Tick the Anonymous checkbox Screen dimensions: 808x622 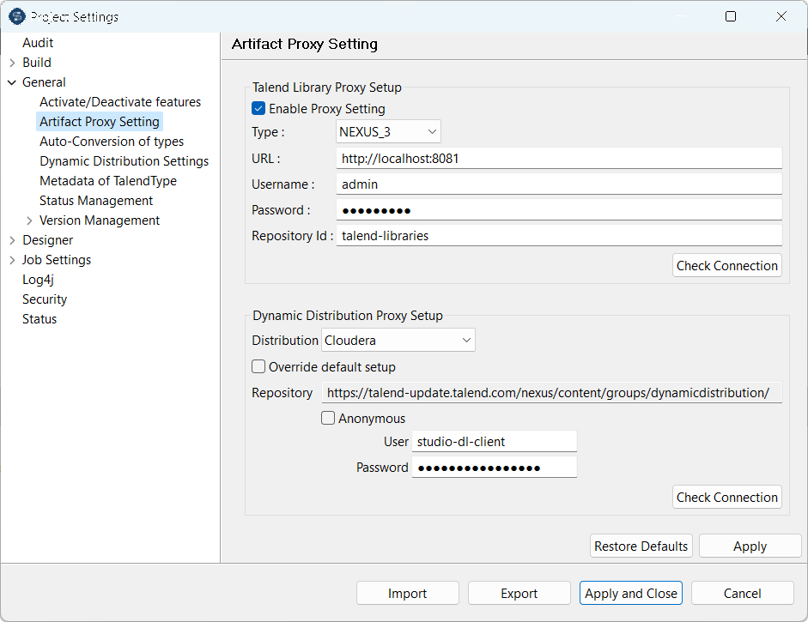pyautogui.click(x=328, y=419)
